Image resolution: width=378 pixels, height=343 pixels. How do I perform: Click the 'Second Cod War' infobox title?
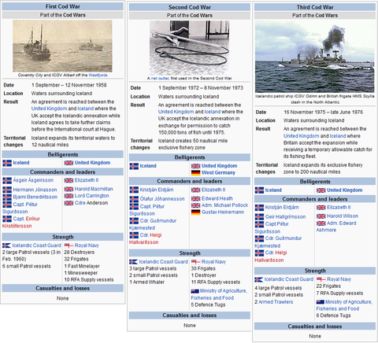[x=190, y=7]
